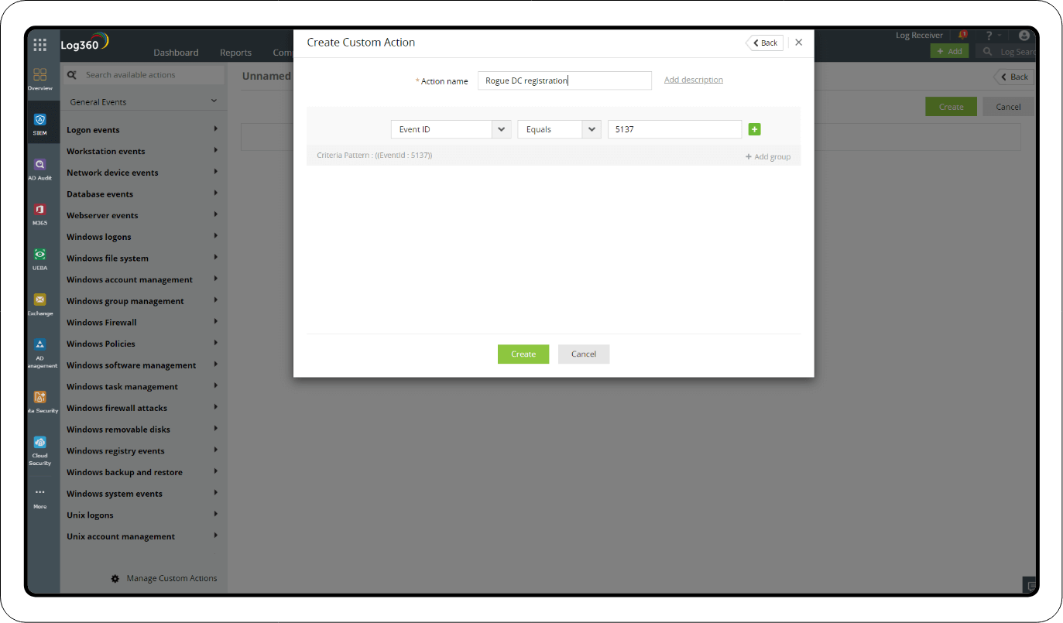1063x623 pixels.
Task: Select the UEBA sidebar icon
Action: [x=39, y=255]
